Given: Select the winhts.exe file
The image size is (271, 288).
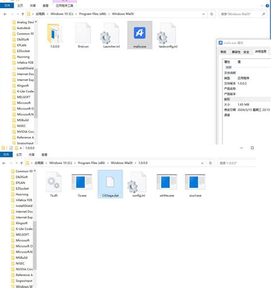Looking at the screenshot, I should [x=167, y=184].
